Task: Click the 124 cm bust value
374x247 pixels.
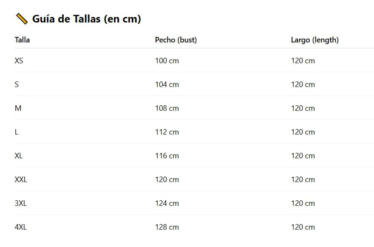Action: pos(167,203)
